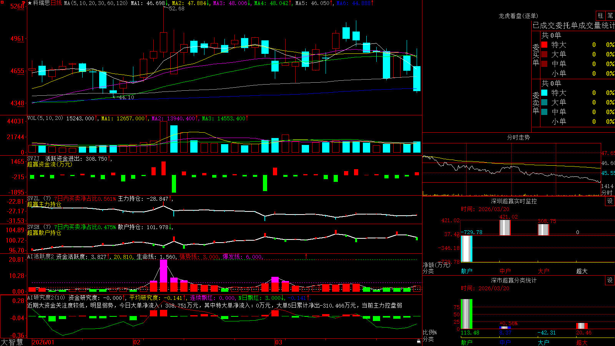This screenshot has width=615, height=346.
Task: Click 超大 label in 深圳超赢实时监控 chart
Action: click(582, 271)
